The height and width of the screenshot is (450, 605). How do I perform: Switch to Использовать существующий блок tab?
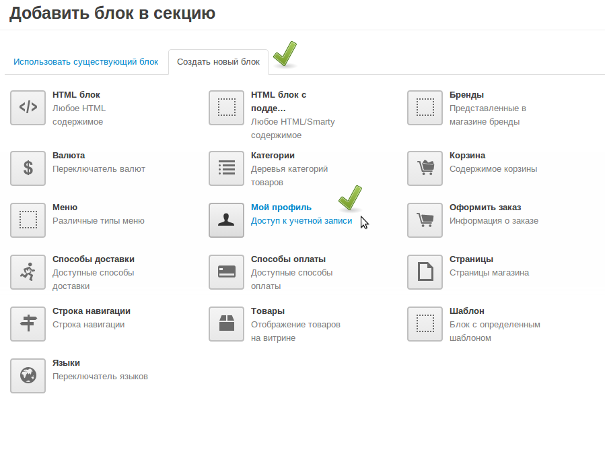(x=86, y=62)
